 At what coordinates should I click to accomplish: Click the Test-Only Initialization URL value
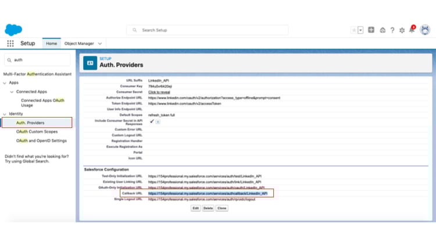205,176
